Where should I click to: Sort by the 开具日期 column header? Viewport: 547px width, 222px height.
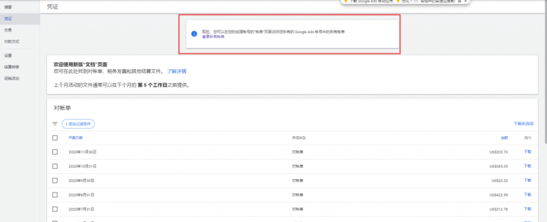coord(75,138)
